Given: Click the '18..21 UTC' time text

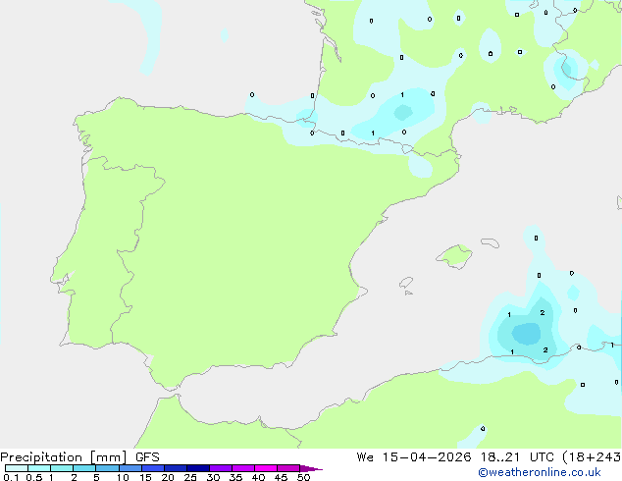Looking at the screenshot, I should [x=517, y=457].
